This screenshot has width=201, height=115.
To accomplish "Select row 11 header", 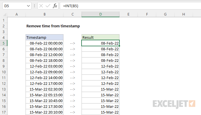I will point(3,78).
